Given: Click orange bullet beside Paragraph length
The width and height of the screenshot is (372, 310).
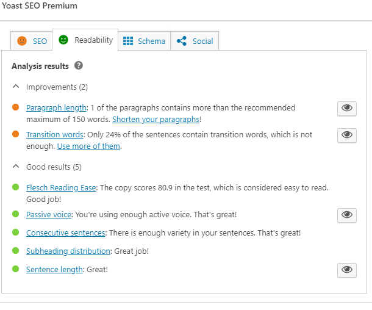Looking at the screenshot, I should [16, 107].
